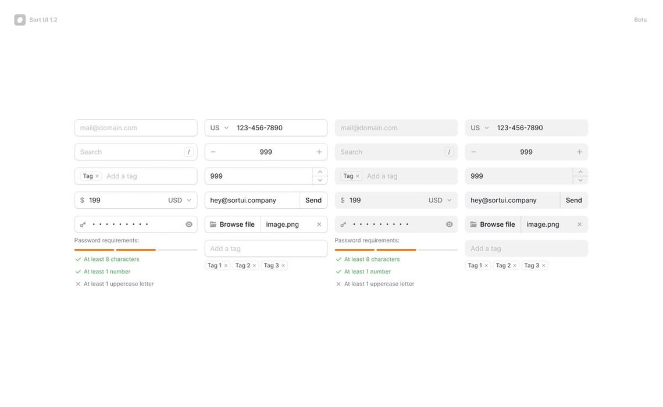663x407 pixels.
Task: Remove Tag 3 chip below gray tag input
Action: [544, 266]
